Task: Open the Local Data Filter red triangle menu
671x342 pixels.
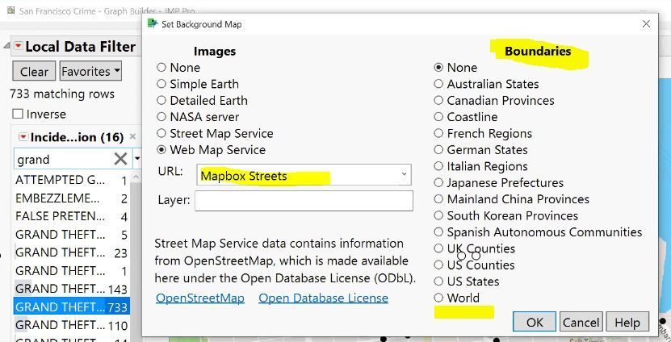Action: [x=19, y=46]
